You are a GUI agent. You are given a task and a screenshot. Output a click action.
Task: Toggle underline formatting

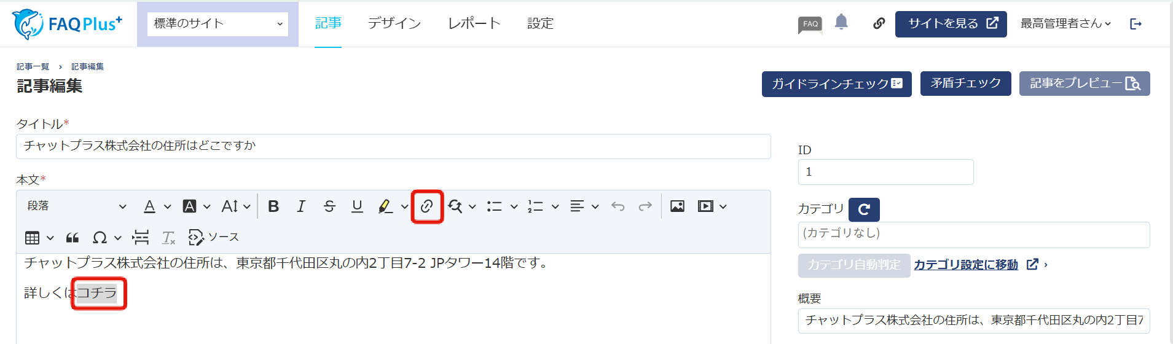point(357,206)
